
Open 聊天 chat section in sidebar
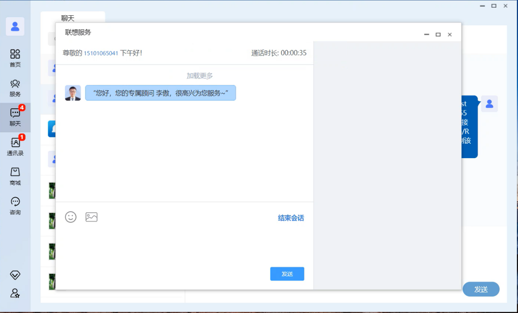pyautogui.click(x=15, y=117)
